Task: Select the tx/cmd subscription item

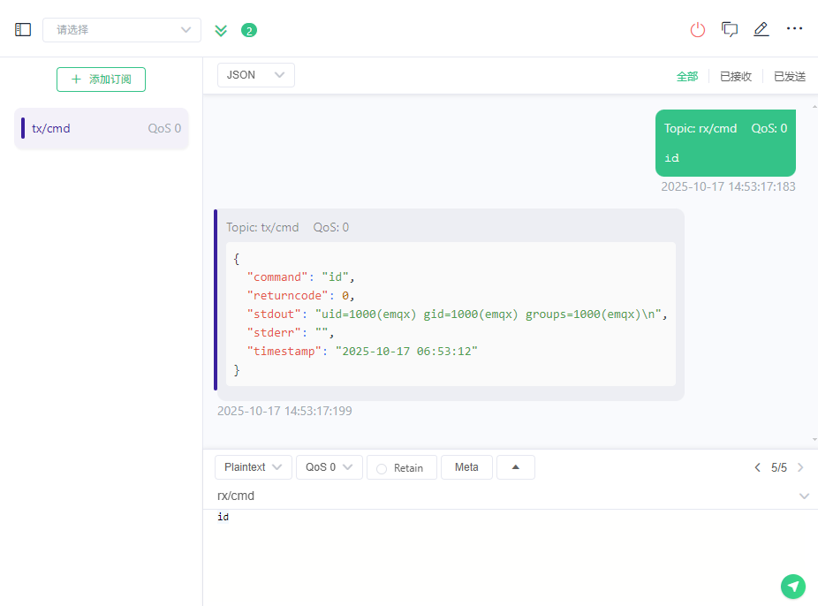Action: (102, 128)
